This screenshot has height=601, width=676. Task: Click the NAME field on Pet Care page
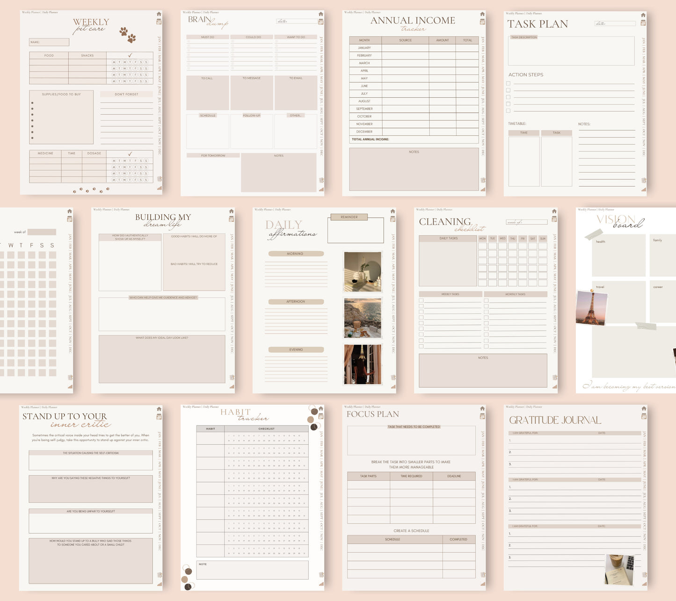(x=49, y=42)
